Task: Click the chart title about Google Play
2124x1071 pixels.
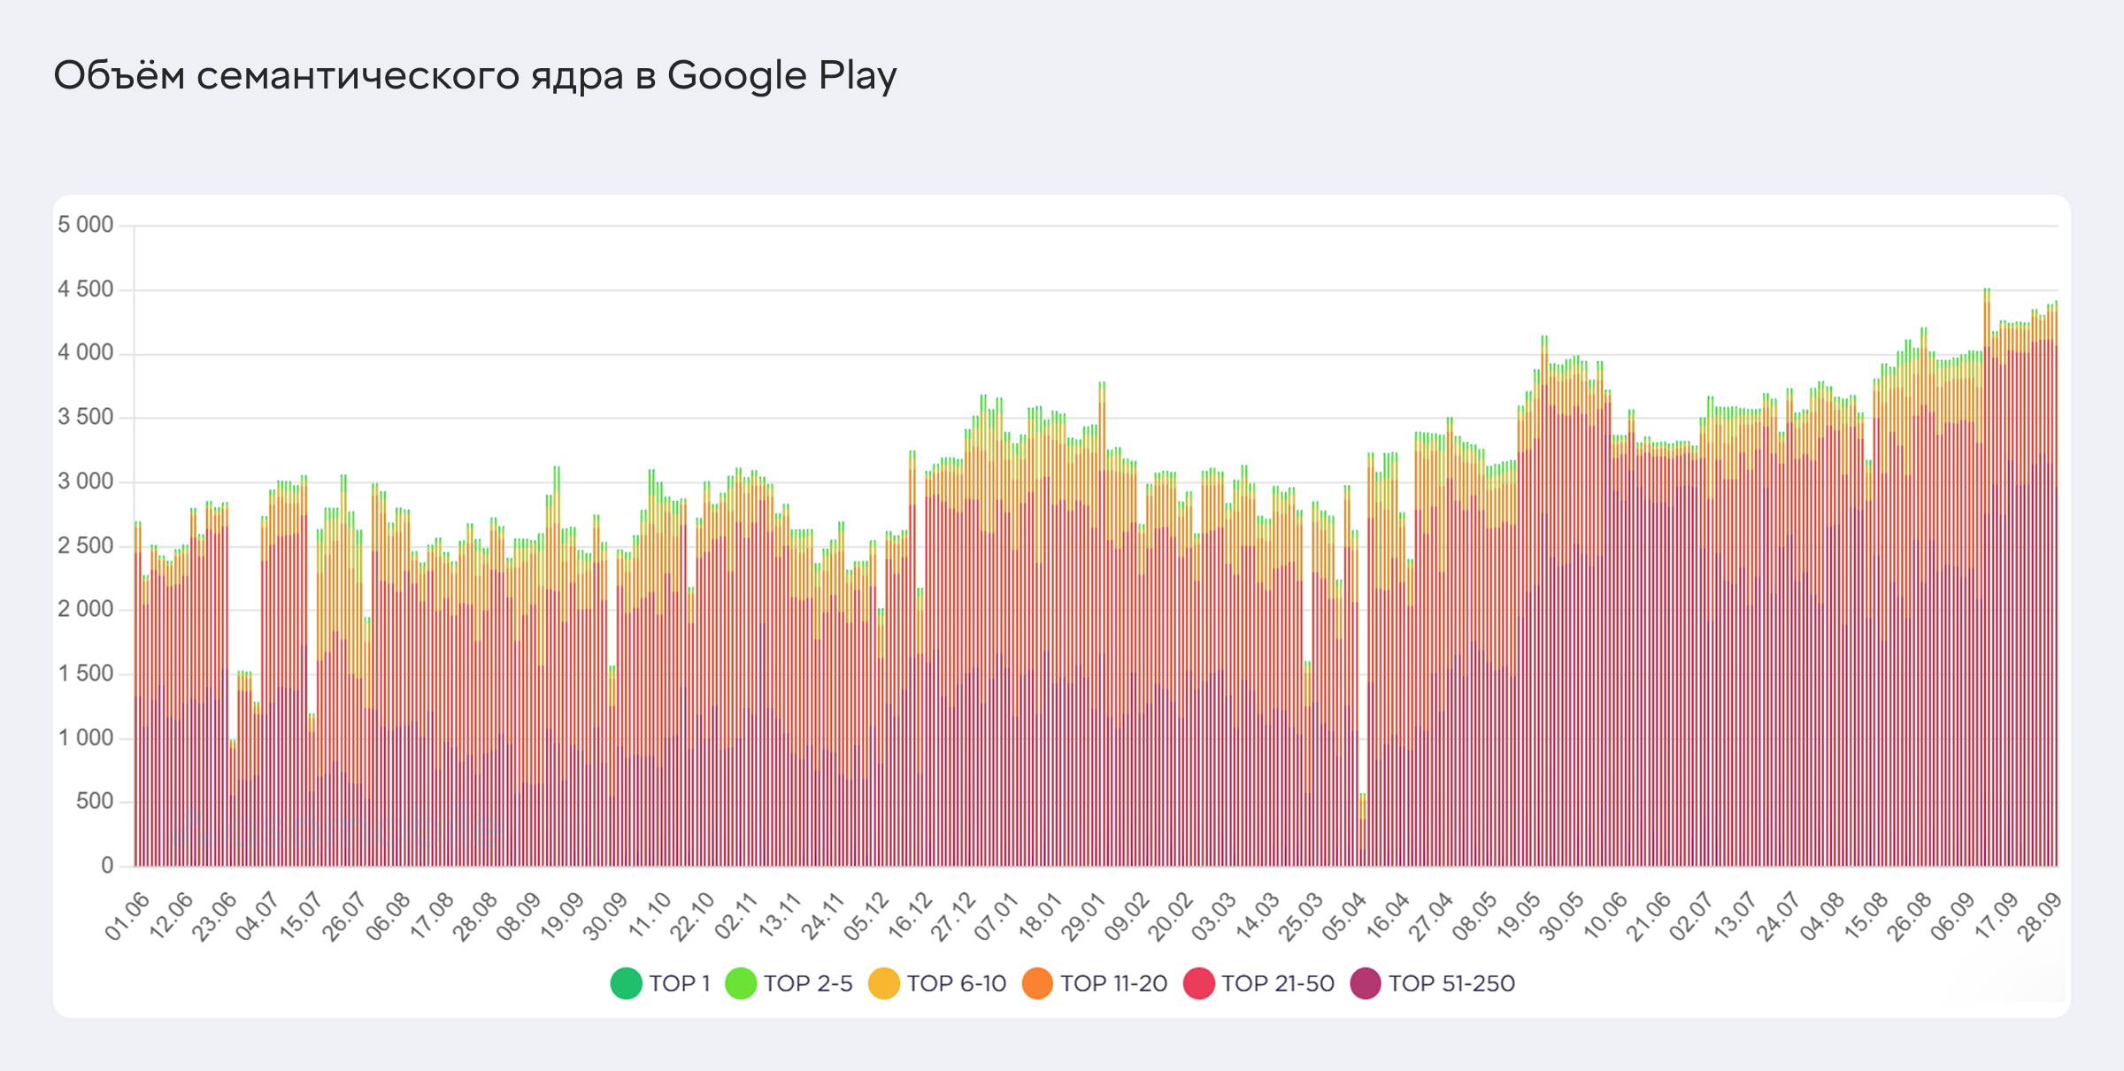Action: [475, 76]
